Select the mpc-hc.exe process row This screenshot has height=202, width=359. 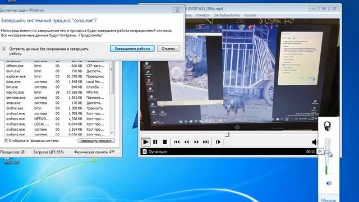click(57, 92)
